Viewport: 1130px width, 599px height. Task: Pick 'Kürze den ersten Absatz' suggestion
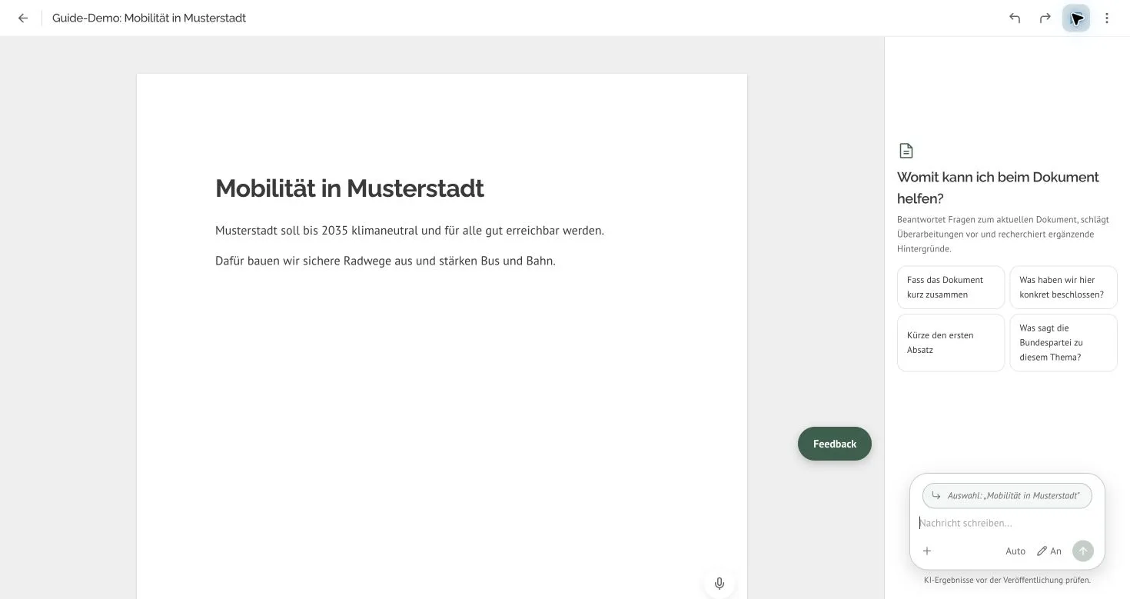pos(951,342)
